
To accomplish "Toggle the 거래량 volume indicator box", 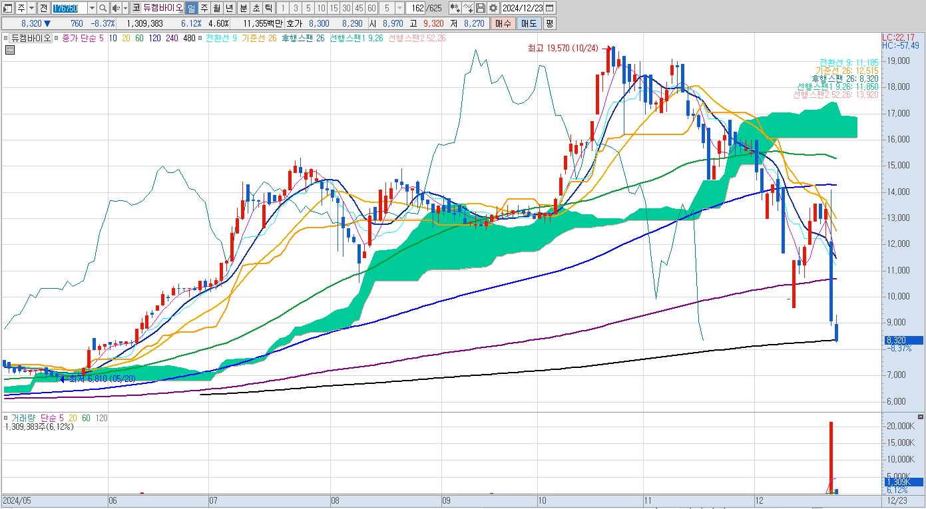I will tap(6, 418).
